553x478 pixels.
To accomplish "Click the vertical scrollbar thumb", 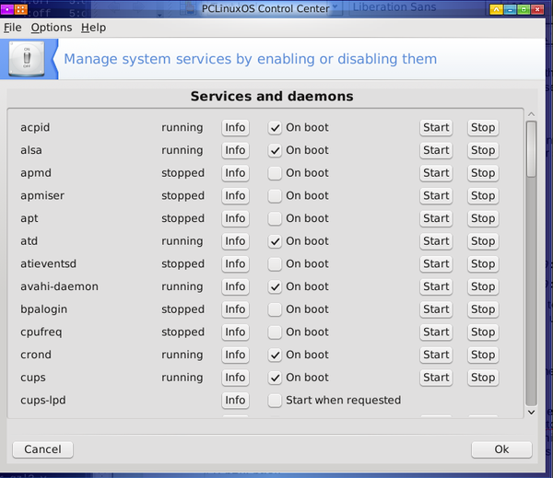I will click(x=532, y=149).
